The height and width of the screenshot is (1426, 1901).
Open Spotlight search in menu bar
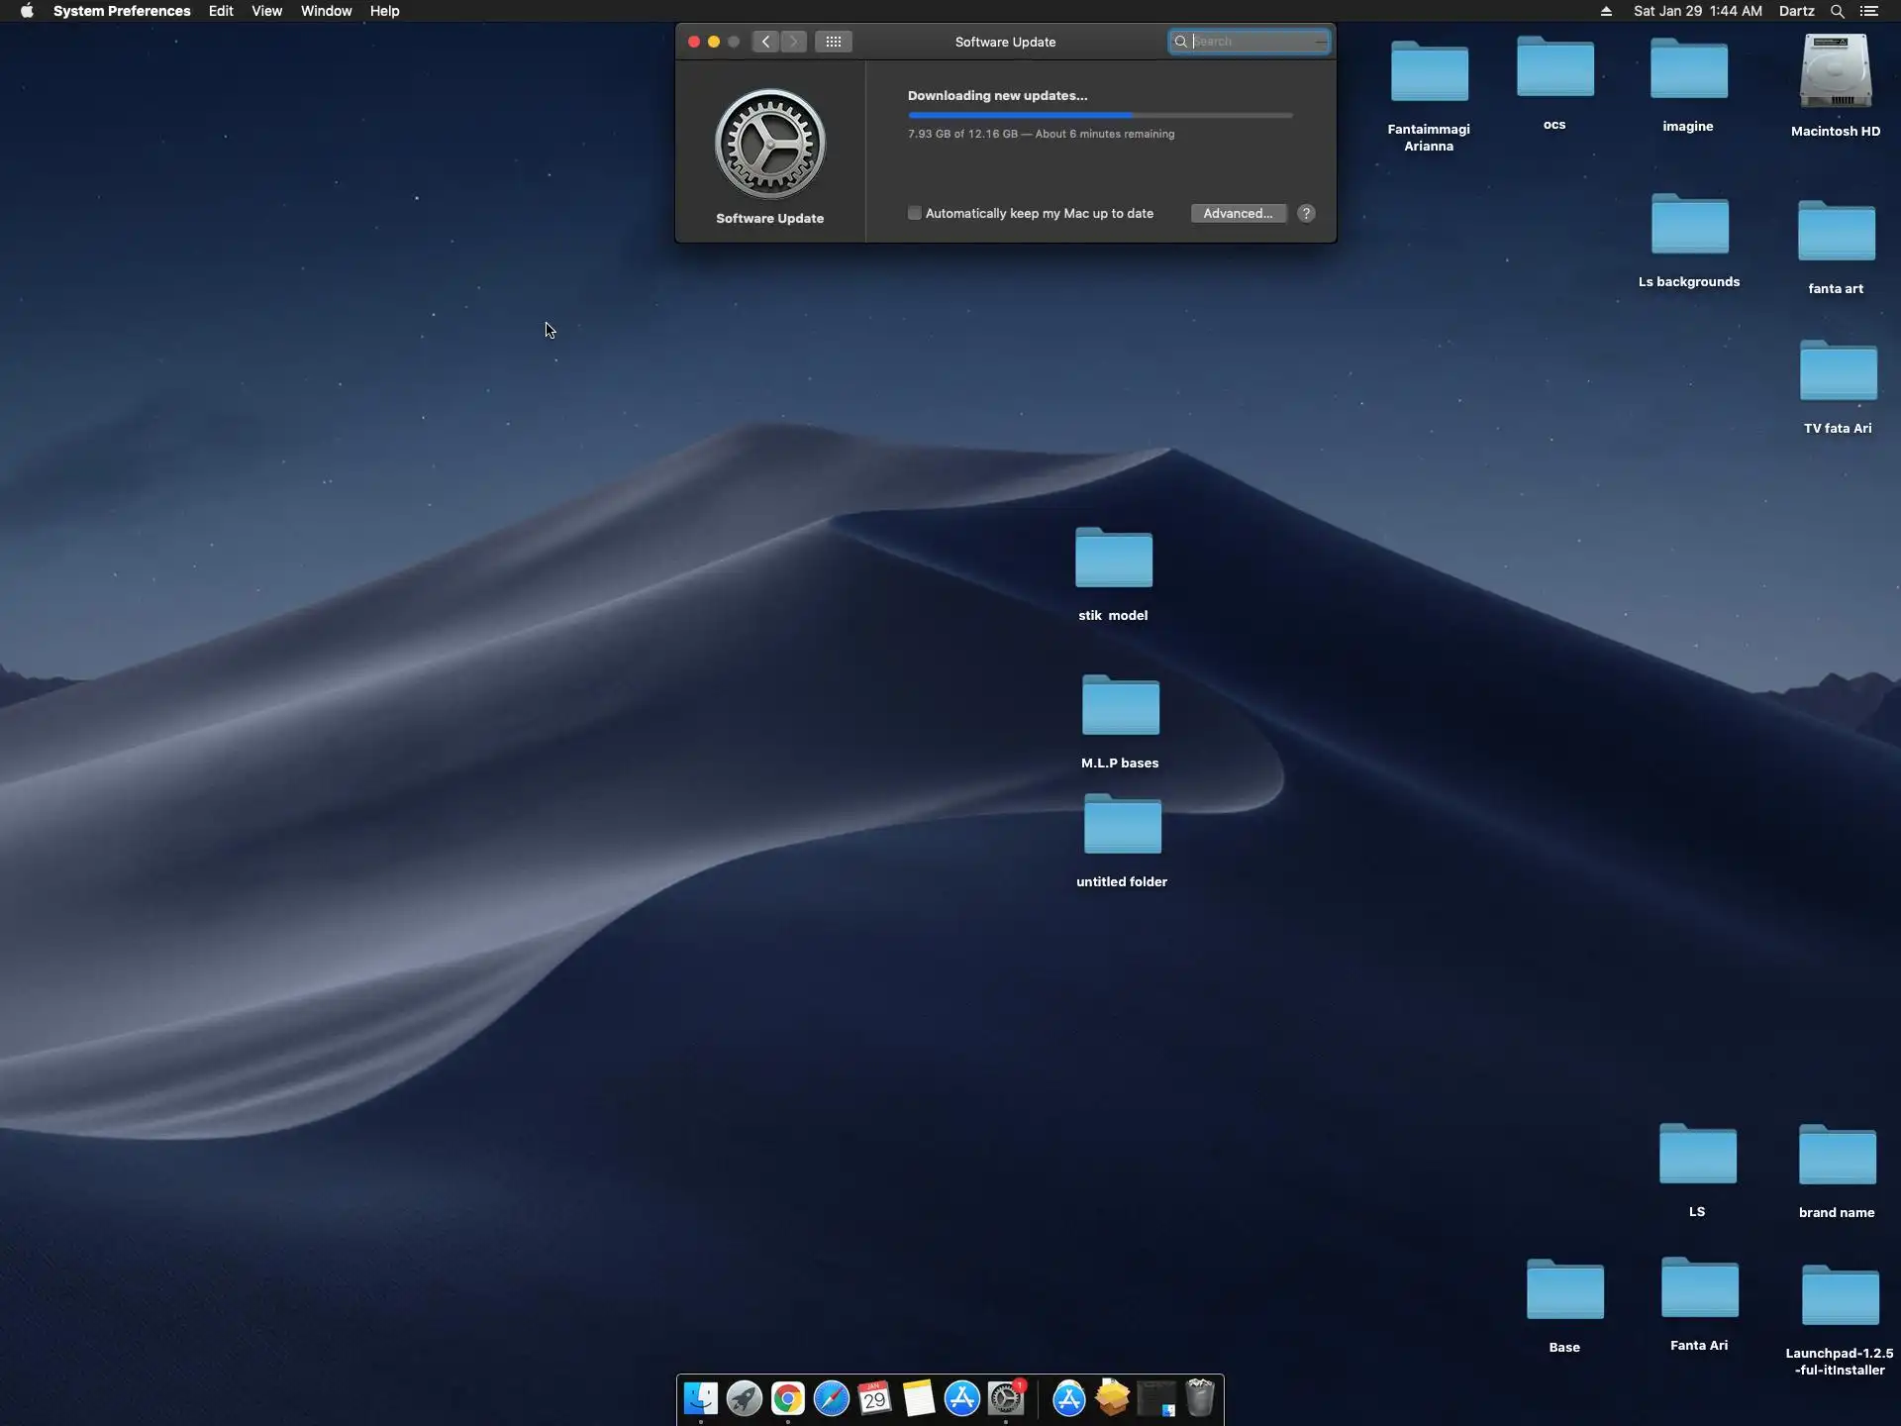point(1837,11)
